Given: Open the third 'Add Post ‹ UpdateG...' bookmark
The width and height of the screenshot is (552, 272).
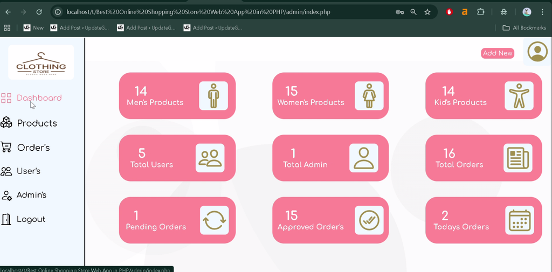Looking at the screenshot, I should [x=213, y=28].
